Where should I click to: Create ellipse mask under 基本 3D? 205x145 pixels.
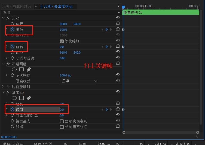click(14, 98)
